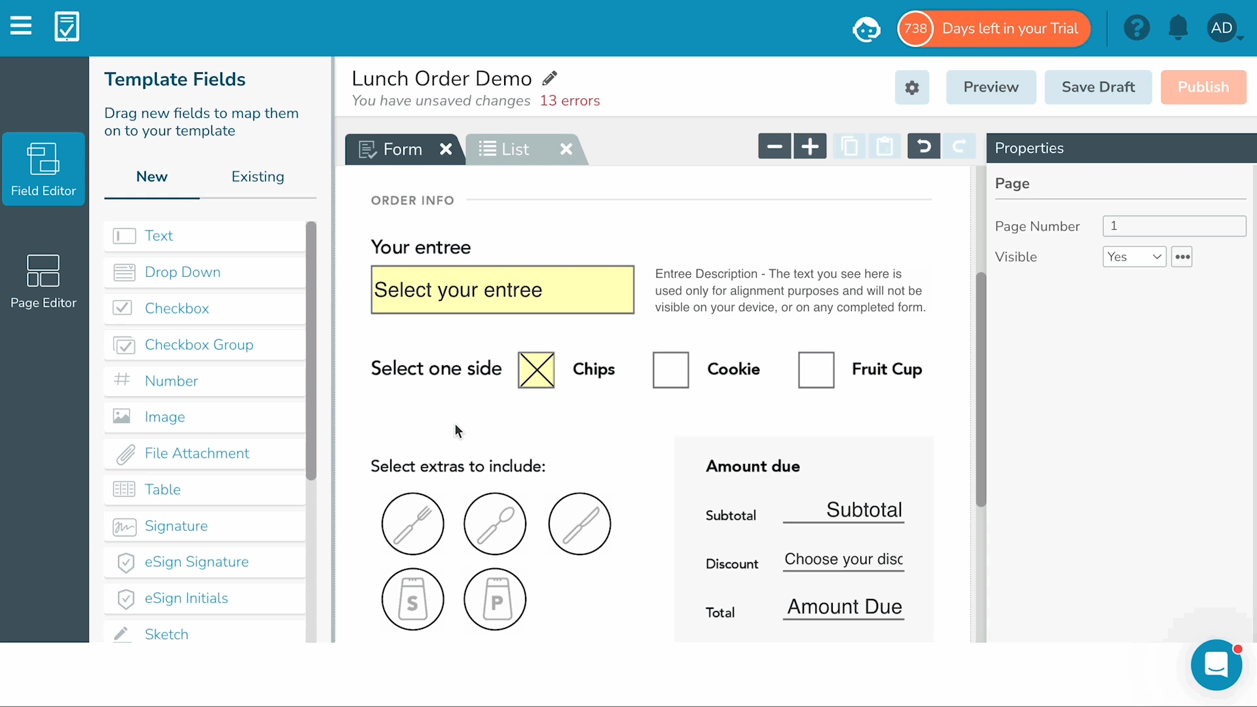Viewport: 1257px width, 707px height.
Task: Open the Page Editor panel
Action: pyautogui.click(x=43, y=281)
